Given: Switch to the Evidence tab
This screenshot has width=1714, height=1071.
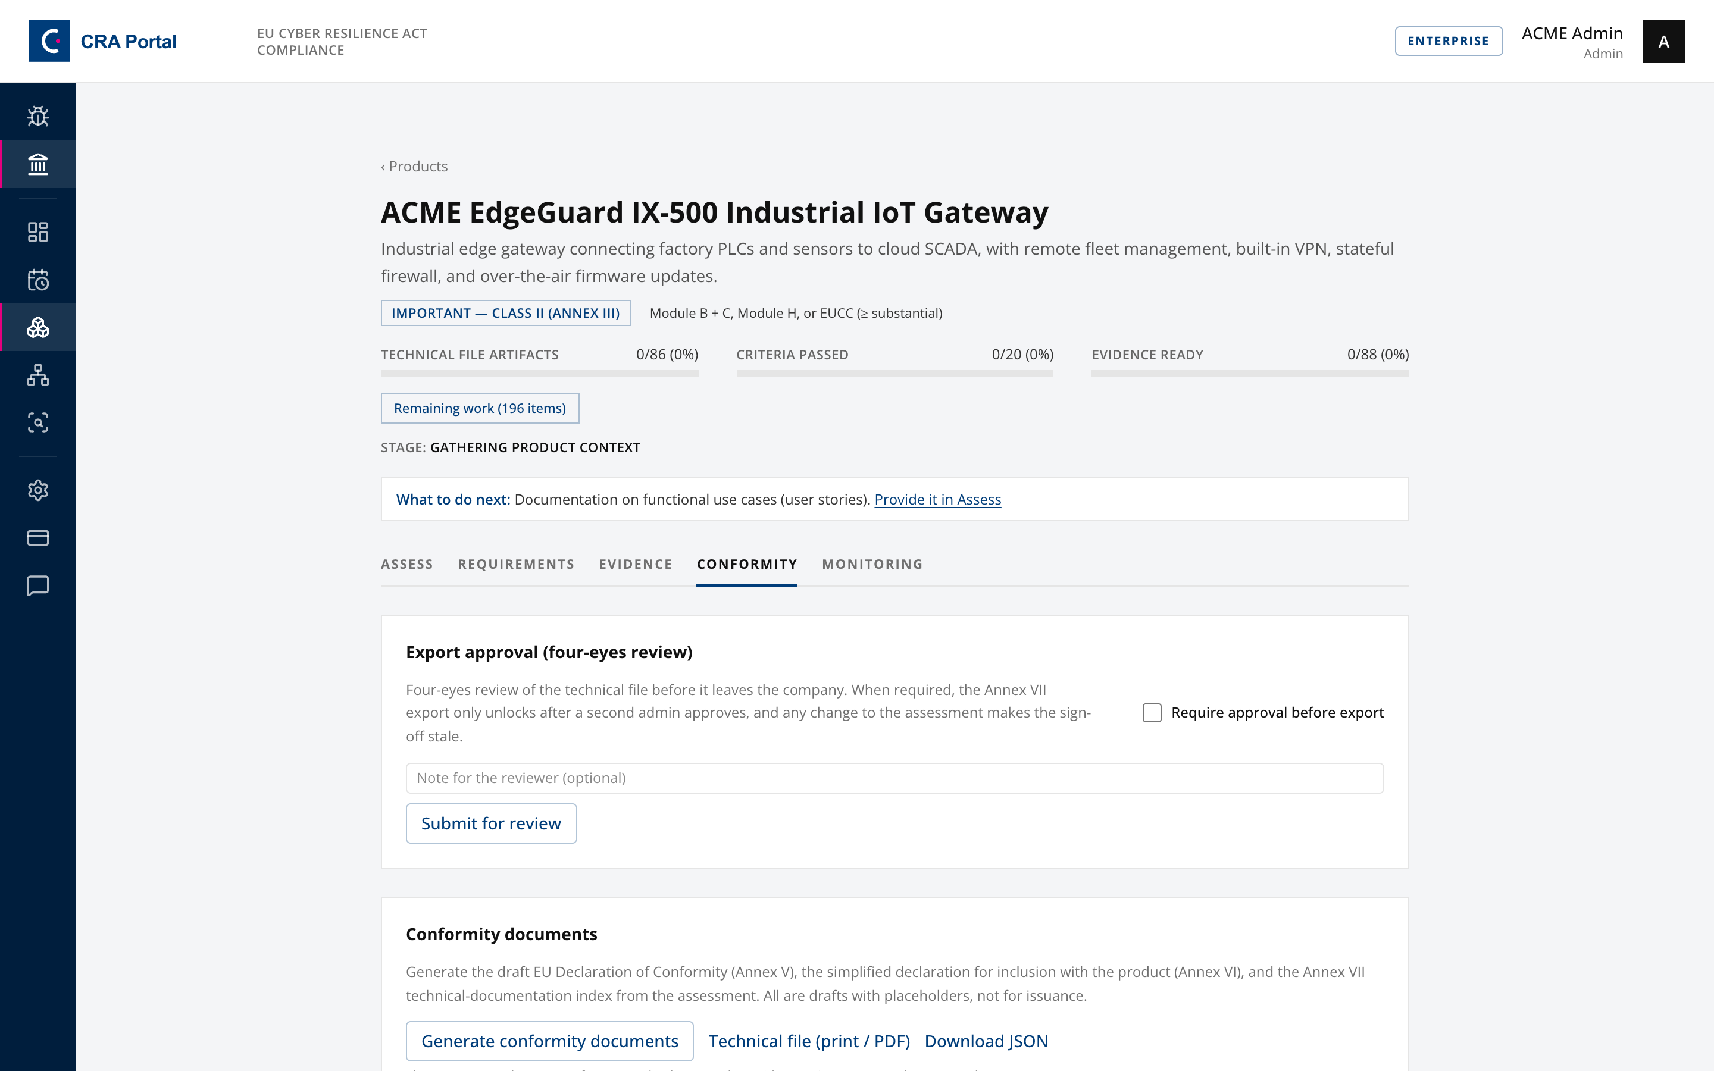Looking at the screenshot, I should pyautogui.click(x=636, y=565).
